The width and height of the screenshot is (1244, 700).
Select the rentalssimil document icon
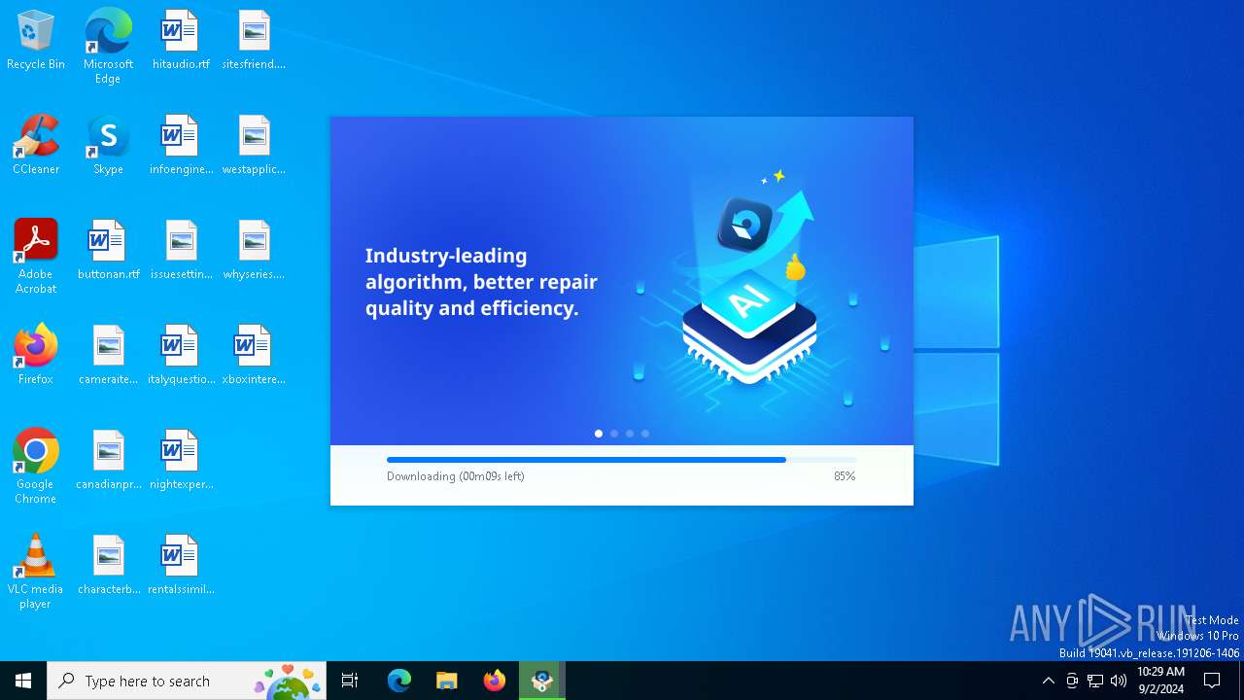pos(181,566)
